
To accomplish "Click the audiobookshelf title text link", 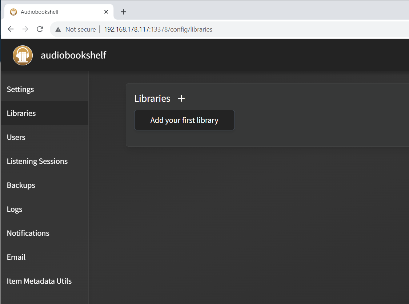I will tap(73, 55).
